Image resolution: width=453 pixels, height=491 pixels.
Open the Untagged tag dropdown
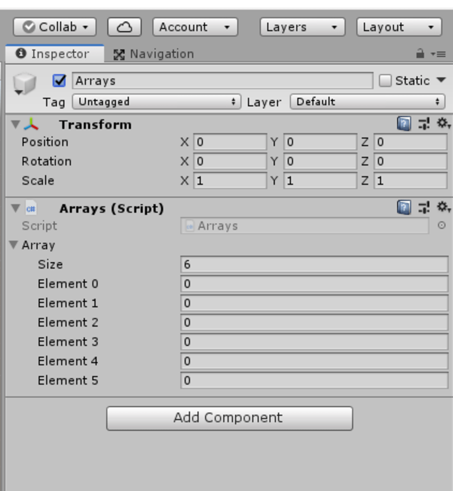pos(156,101)
